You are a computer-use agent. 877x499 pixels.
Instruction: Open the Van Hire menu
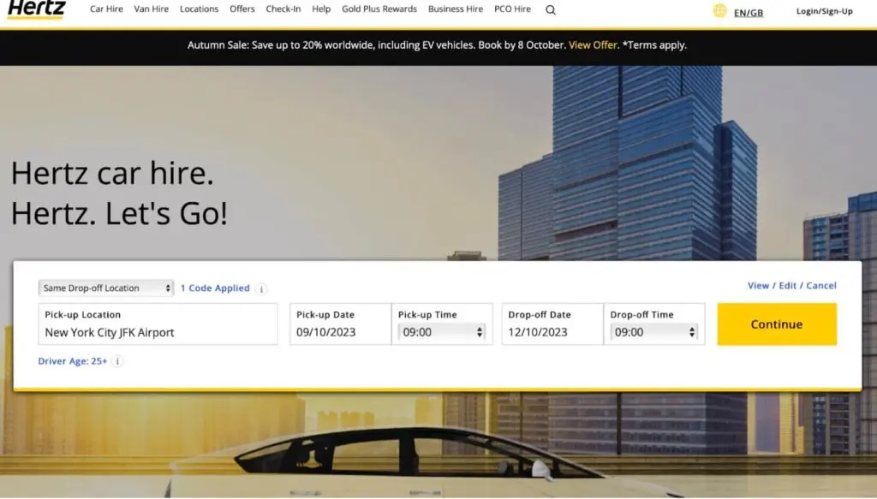(x=151, y=9)
